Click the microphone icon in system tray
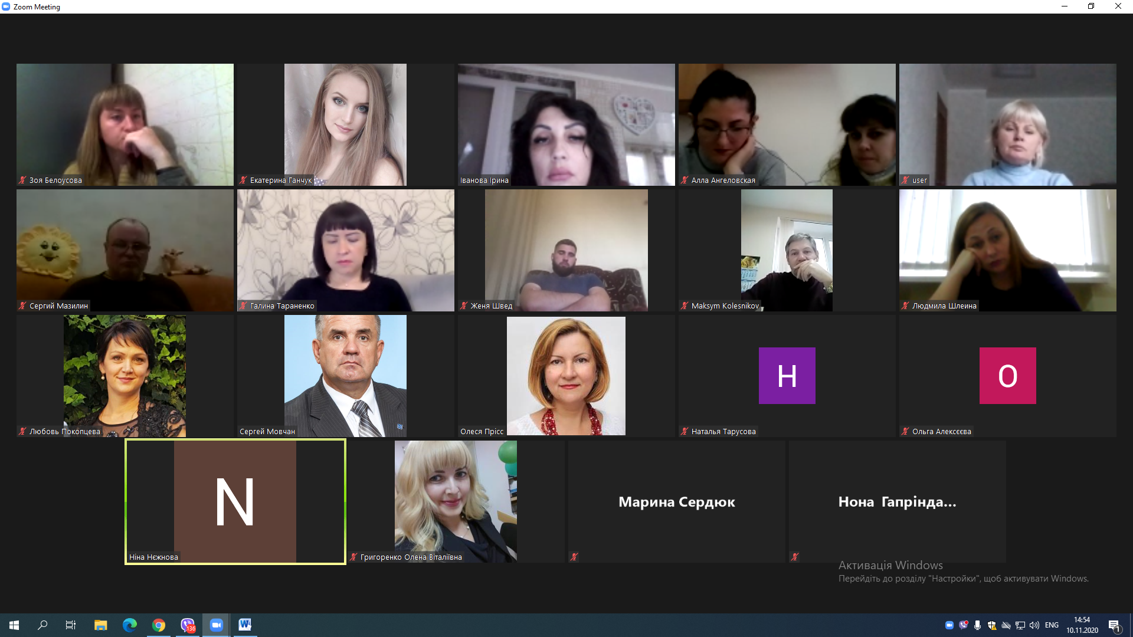 tap(977, 625)
